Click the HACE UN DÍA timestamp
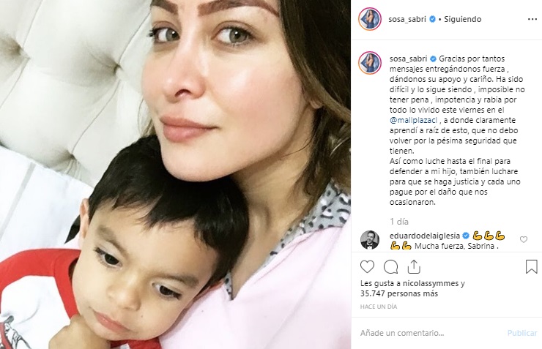Screen dimensions: 542x349 (x=379, y=307)
